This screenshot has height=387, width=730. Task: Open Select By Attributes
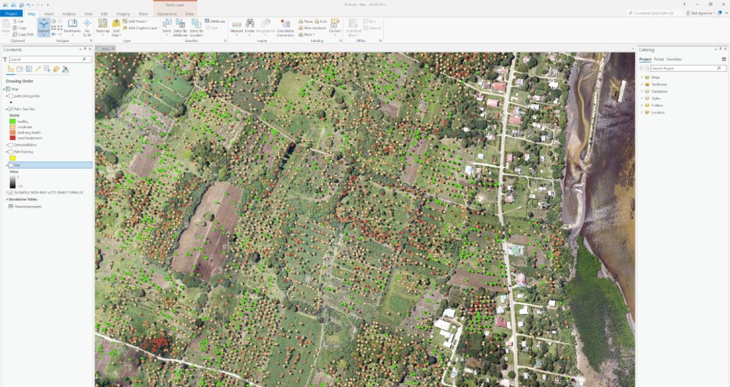(x=180, y=27)
